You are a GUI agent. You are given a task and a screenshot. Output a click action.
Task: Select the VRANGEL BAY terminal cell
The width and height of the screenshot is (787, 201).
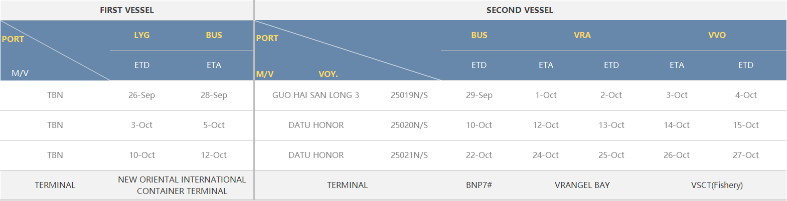582,185
